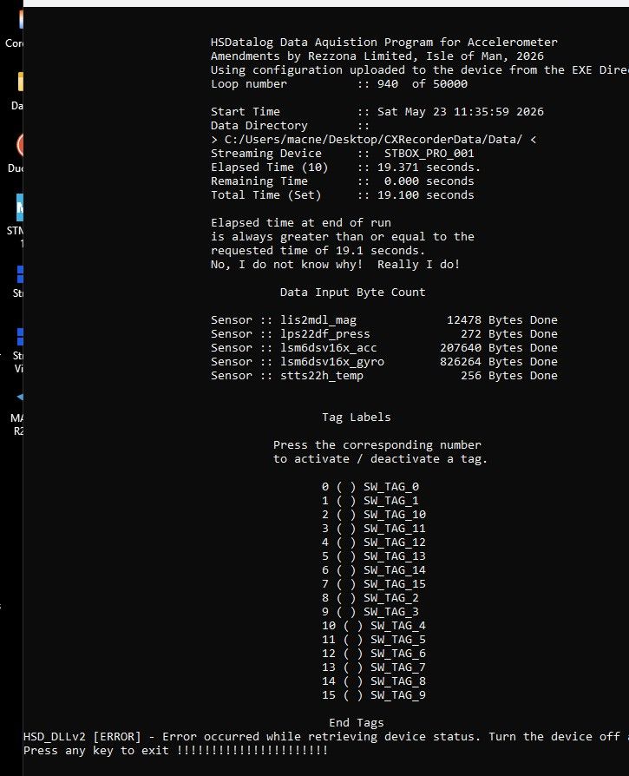The image size is (629, 776).
Task: Click the tag row "2 ( ) SW_TAG_10"
Action: 374,514
